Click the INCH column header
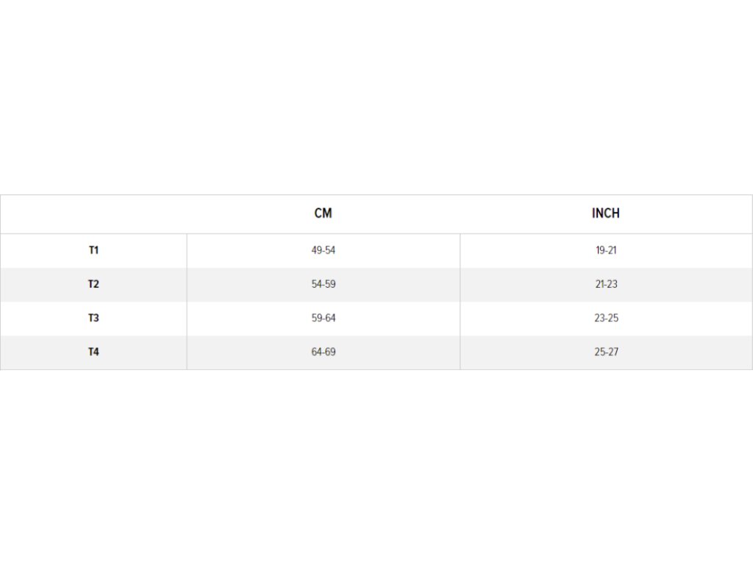This screenshot has height=565, width=753. (x=606, y=213)
